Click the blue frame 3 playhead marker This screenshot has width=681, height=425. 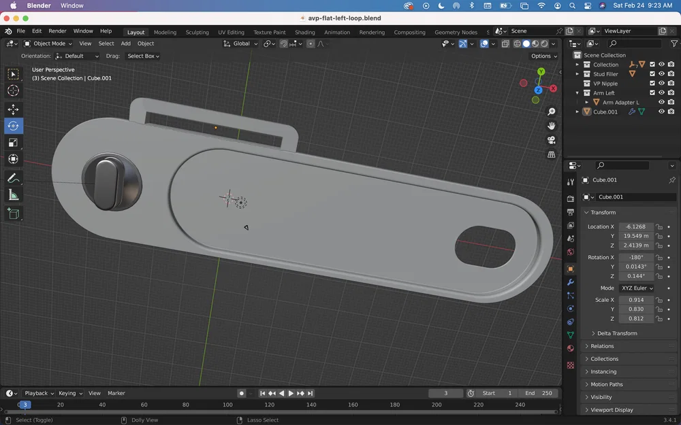25,405
